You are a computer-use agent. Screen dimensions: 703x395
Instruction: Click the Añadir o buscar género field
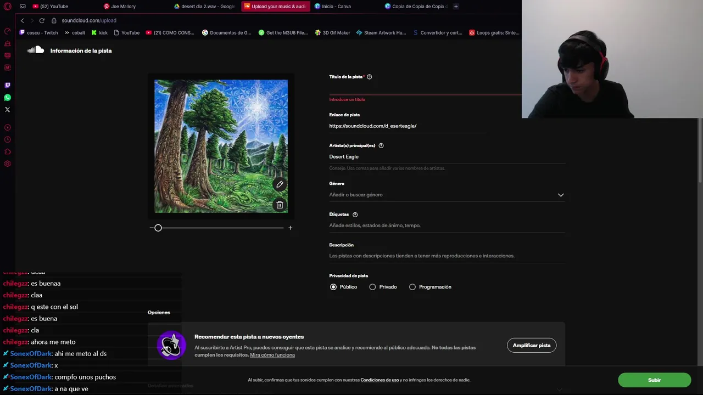point(447,195)
